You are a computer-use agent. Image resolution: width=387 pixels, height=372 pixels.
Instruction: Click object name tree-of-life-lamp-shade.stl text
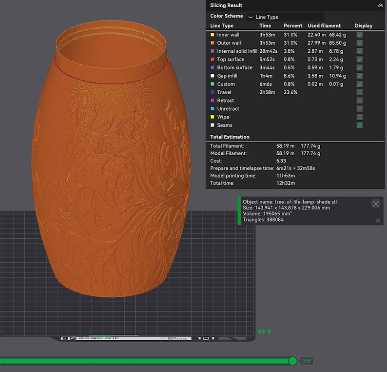pyautogui.click(x=306, y=202)
